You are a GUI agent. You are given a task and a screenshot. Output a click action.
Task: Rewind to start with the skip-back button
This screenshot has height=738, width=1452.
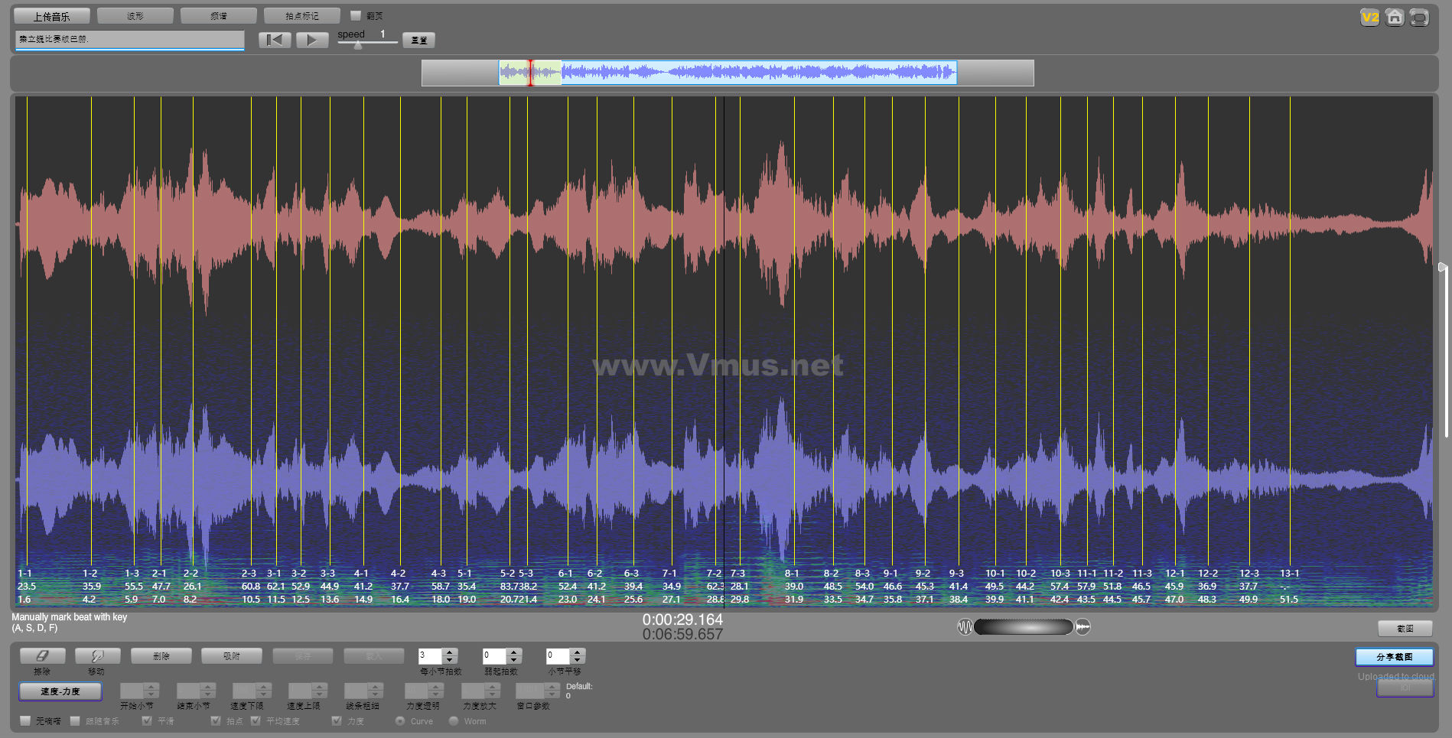tap(275, 40)
